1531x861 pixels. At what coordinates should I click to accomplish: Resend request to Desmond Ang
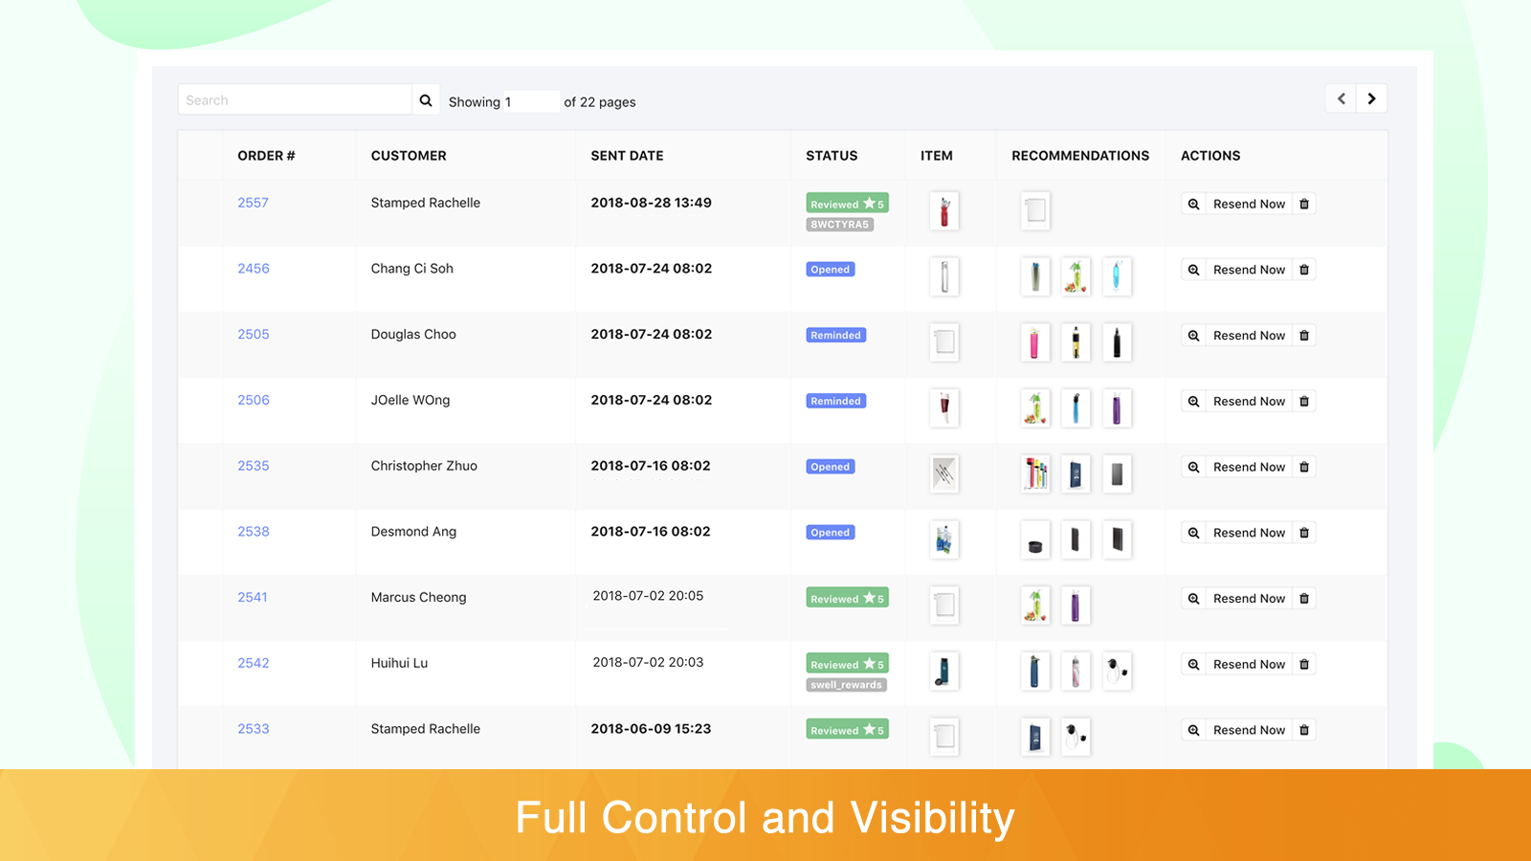tap(1249, 533)
